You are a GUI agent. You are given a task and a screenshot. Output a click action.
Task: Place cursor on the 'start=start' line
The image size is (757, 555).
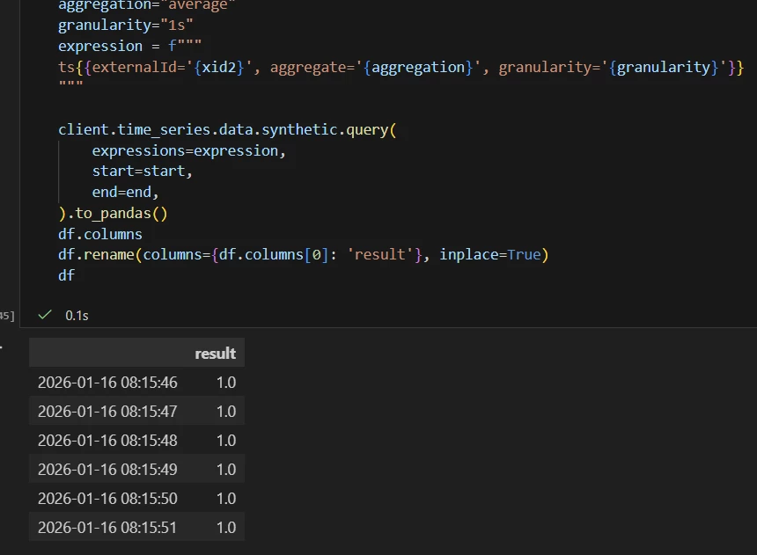click(142, 171)
